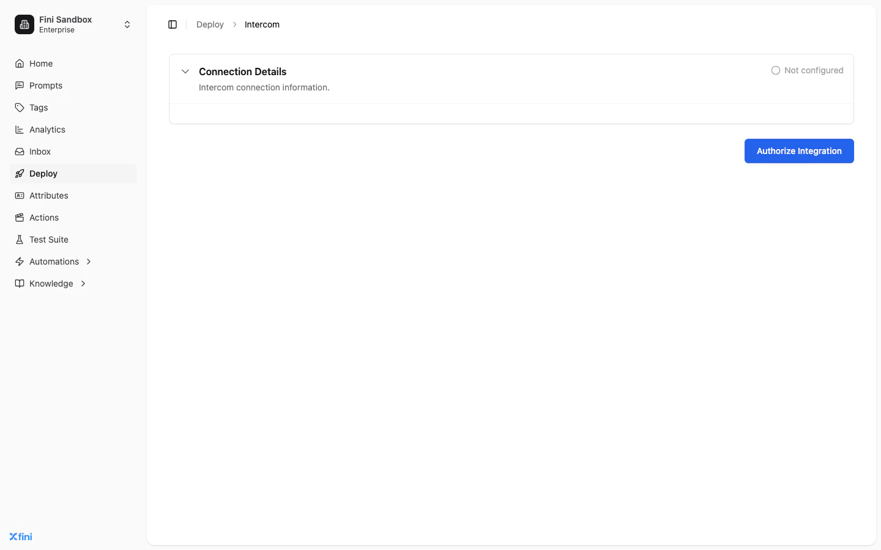Toggle the sidebar panel icon
The image size is (881, 550).
[173, 24]
